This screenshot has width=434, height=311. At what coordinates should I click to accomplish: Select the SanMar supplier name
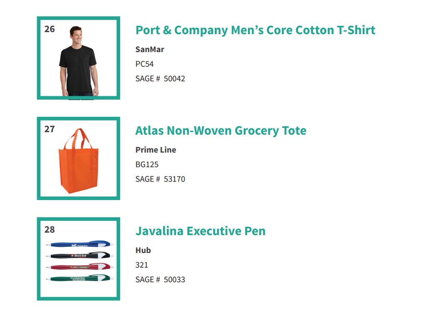pos(150,50)
